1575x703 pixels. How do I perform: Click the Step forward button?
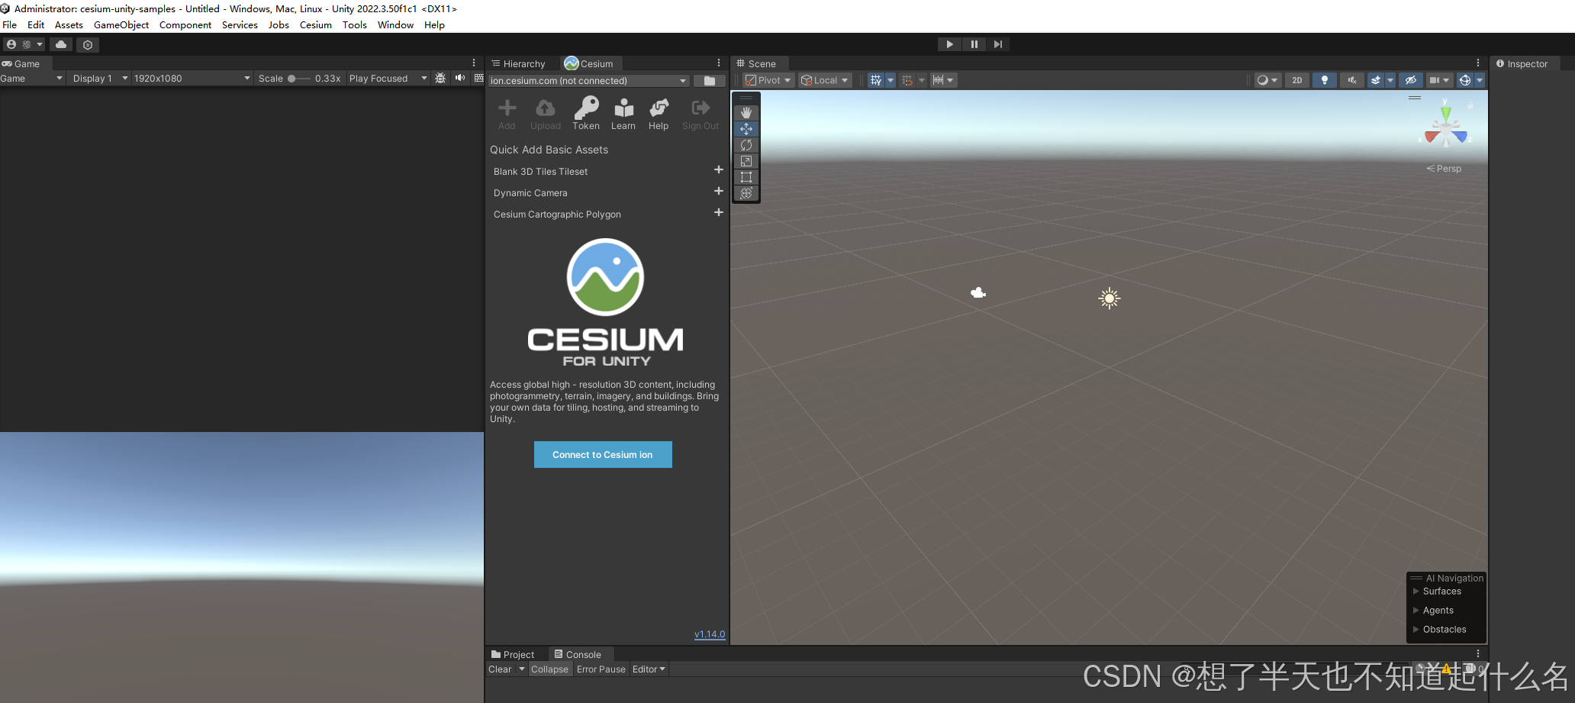point(998,44)
